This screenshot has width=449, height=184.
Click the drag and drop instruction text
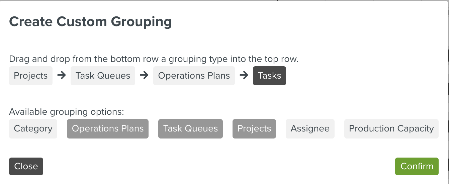click(154, 59)
